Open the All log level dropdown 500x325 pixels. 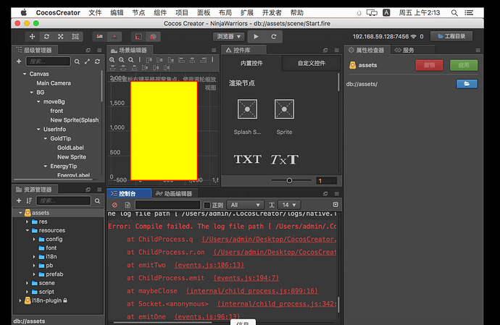pyautogui.click(x=245, y=205)
